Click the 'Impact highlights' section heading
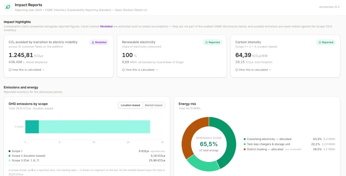Viewport: 346px width, 176px height. click(17, 22)
